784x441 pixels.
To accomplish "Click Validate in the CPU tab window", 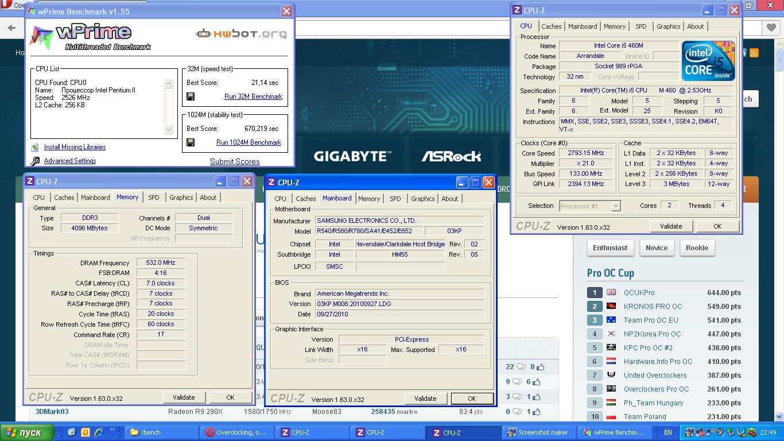I will coord(671,226).
